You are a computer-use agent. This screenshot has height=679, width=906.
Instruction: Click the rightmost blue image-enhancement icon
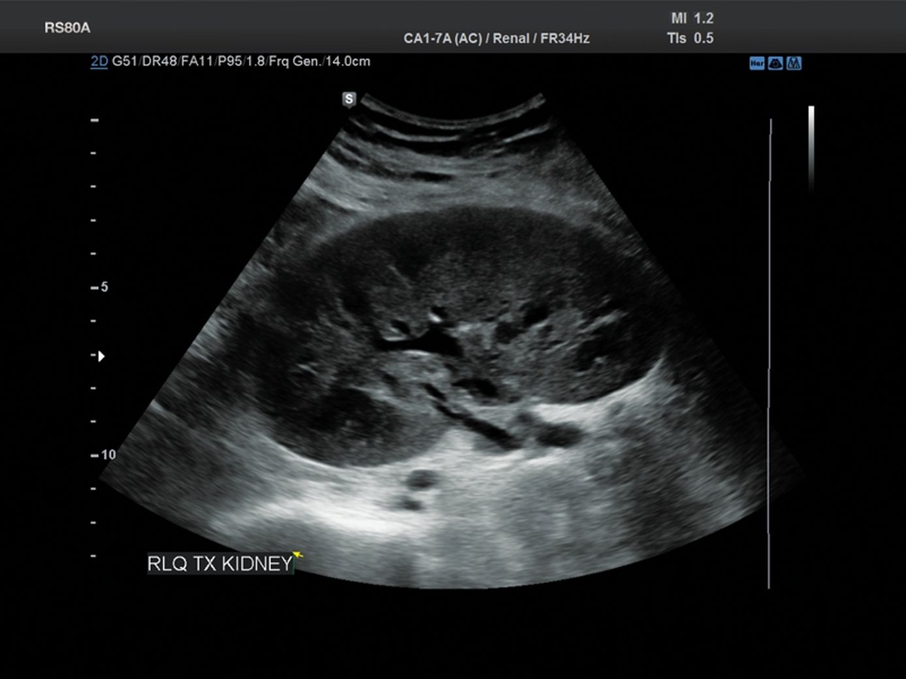[x=794, y=63]
